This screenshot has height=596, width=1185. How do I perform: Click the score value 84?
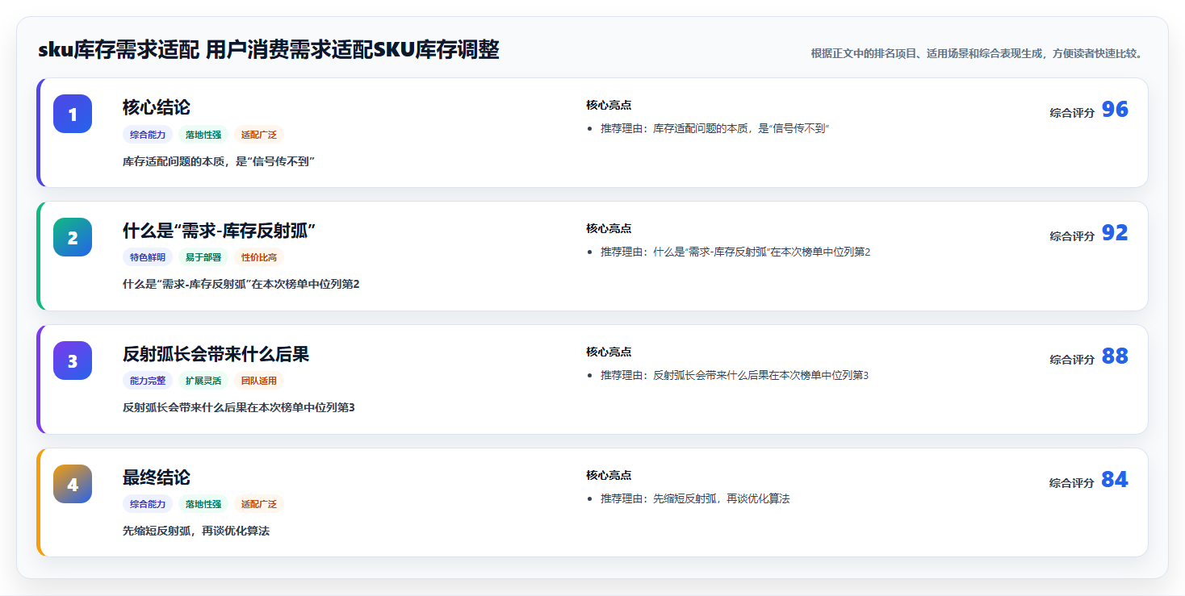click(1115, 480)
